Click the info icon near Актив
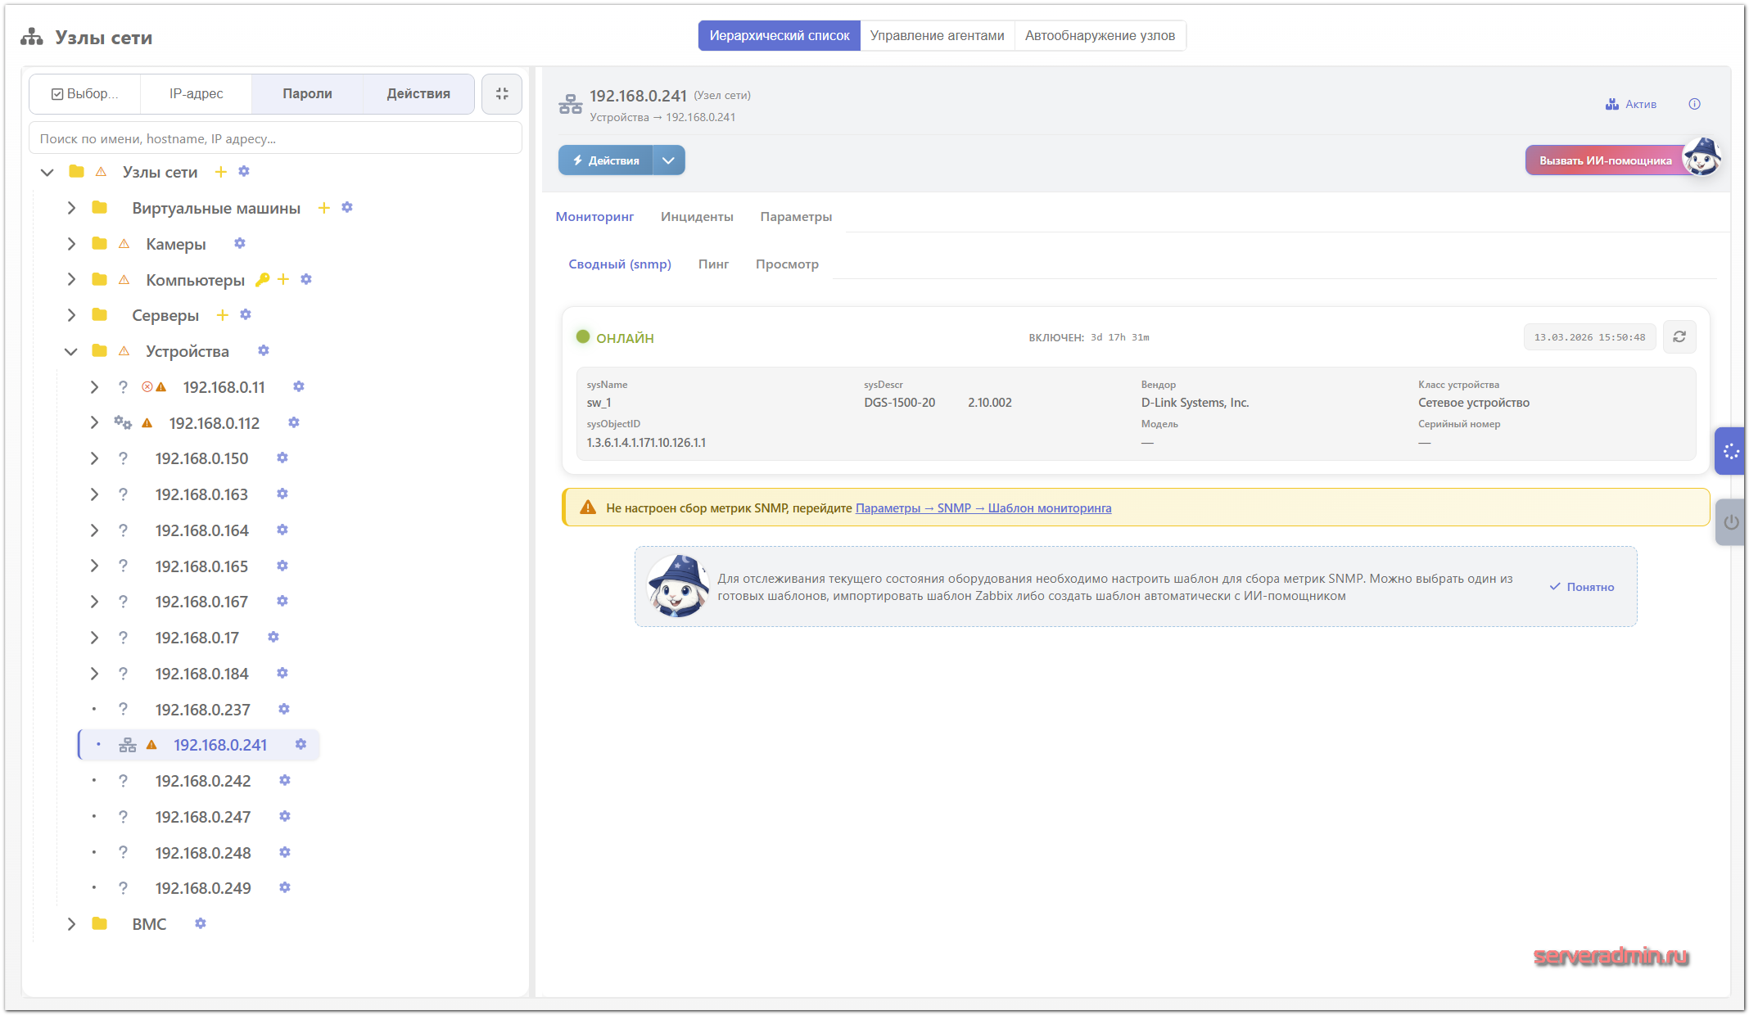Image resolution: width=1749 pixels, height=1015 pixels. pyautogui.click(x=1694, y=104)
